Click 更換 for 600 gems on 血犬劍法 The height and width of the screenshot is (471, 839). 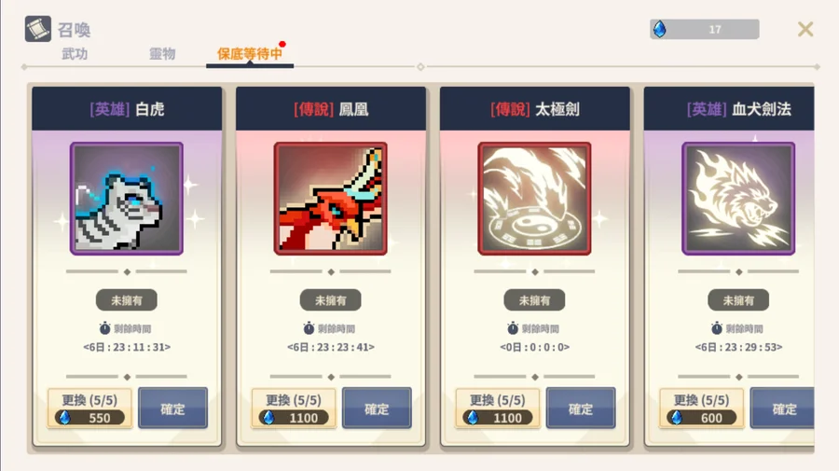pyautogui.click(x=701, y=409)
